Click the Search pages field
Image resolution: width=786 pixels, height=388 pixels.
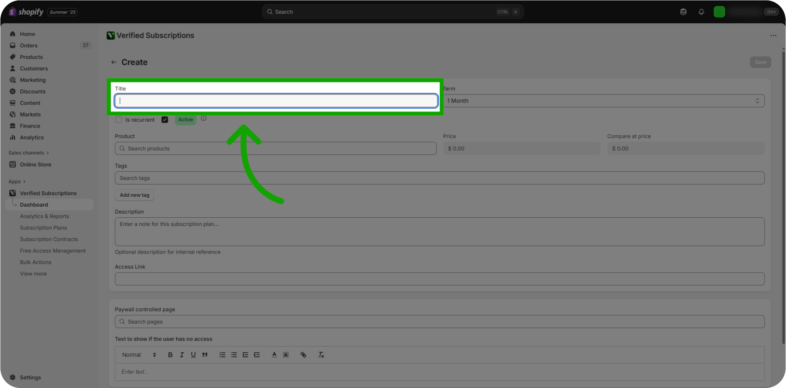point(440,322)
